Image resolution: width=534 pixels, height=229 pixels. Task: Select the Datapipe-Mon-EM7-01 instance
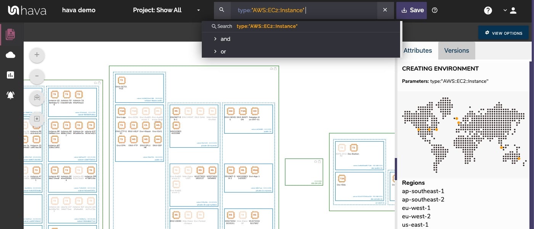(x=255, y=111)
